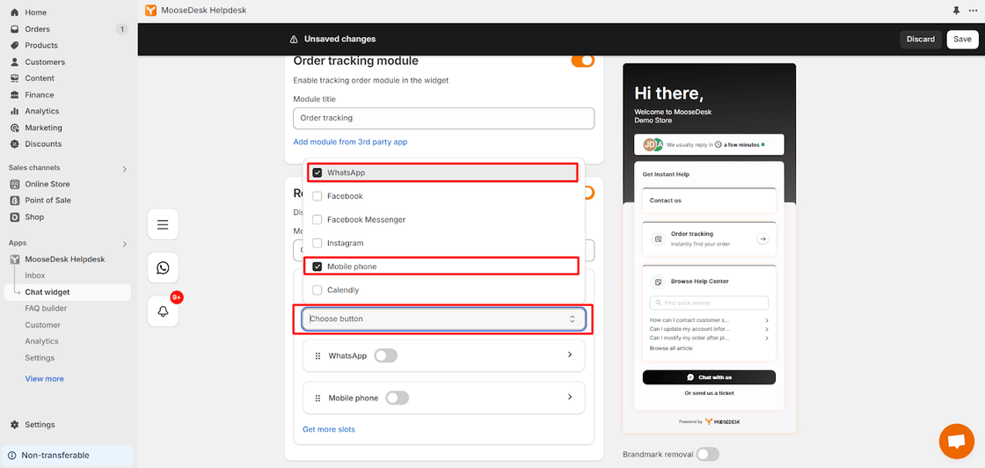Click the MooseDesk logo in header
This screenshot has height=468, width=985.
tap(150, 10)
